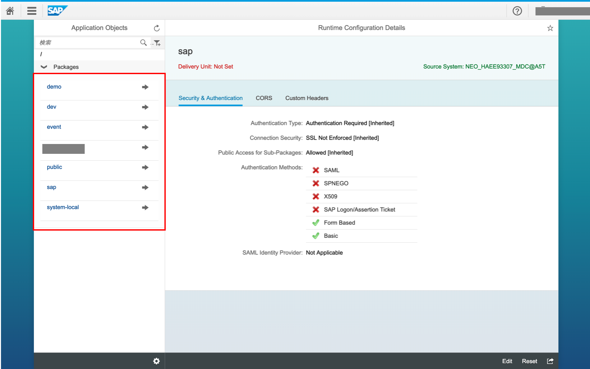Open the hamburger navigation menu
Viewport: 590px width, 369px height.
point(32,11)
